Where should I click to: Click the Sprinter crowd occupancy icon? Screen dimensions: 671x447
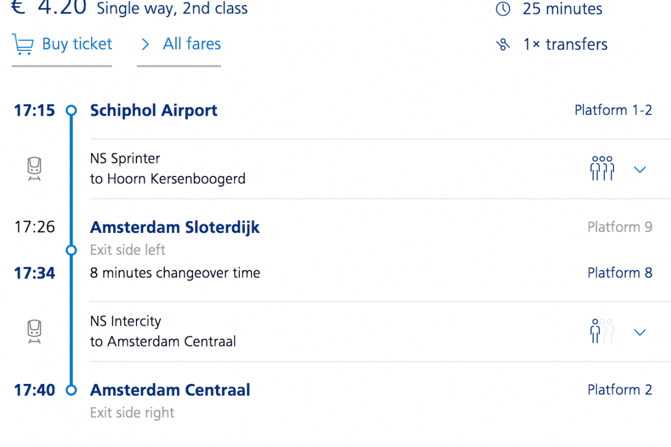[x=602, y=169]
